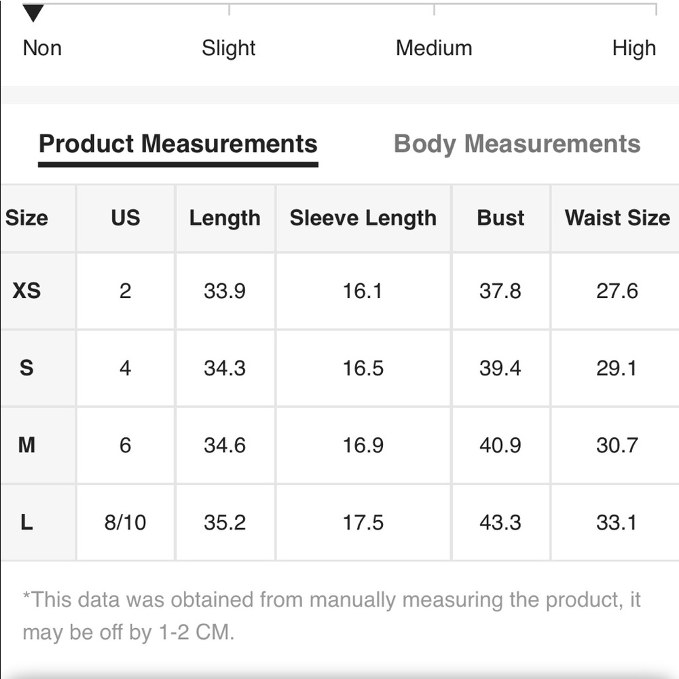This screenshot has width=679, height=679.
Task: Click the 43.3 bust value for L
Action: pos(500,522)
